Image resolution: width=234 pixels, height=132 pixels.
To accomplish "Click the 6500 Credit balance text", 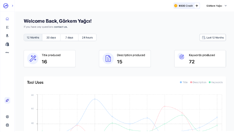I will (x=186, y=6).
